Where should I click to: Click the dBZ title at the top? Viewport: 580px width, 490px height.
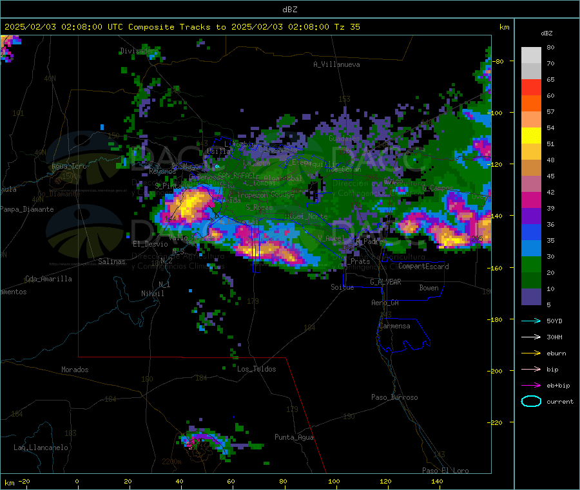pyautogui.click(x=289, y=9)
